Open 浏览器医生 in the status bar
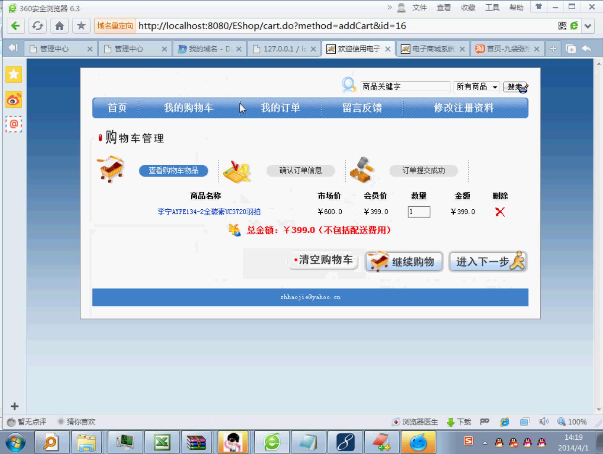The height and width of the screenshot is (454, 603). click(x=415, y=422)
